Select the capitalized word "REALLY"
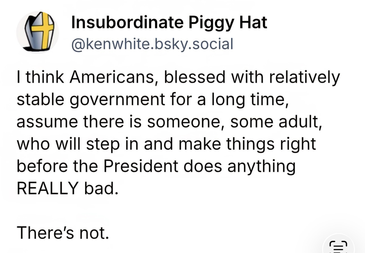 (48, 188)
